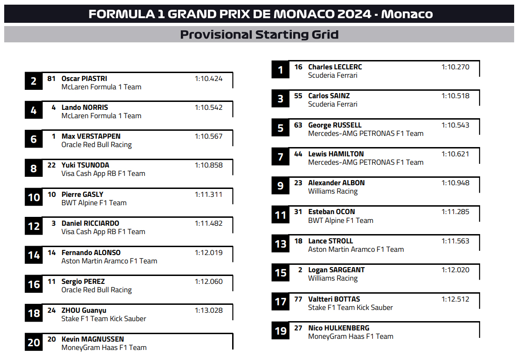
Task: Select the position 4 black box
Action: [x=34, y=110]
